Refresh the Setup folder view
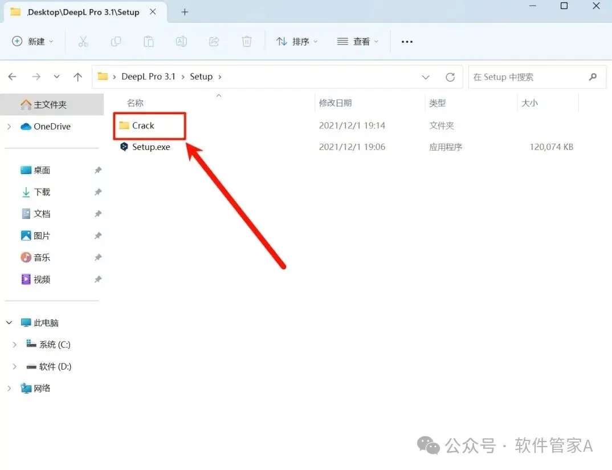 [450, 77]
